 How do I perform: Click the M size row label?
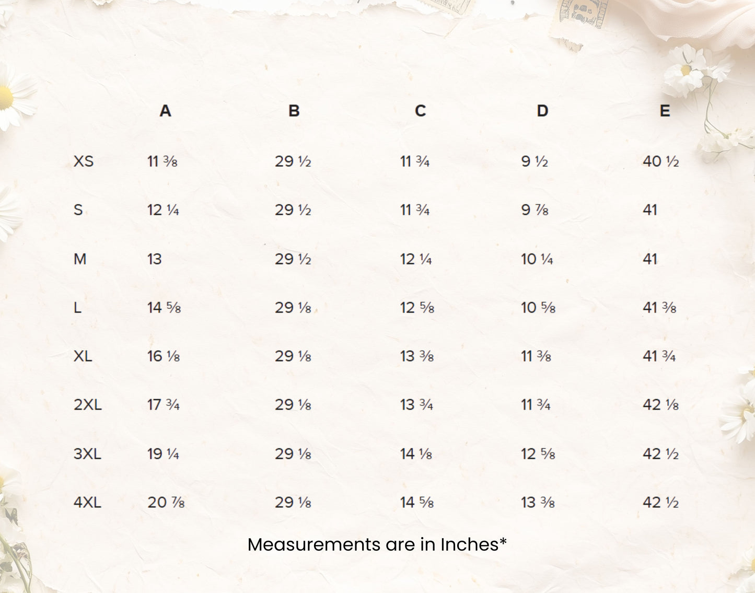pyautogui.click(x=80, y=259)
